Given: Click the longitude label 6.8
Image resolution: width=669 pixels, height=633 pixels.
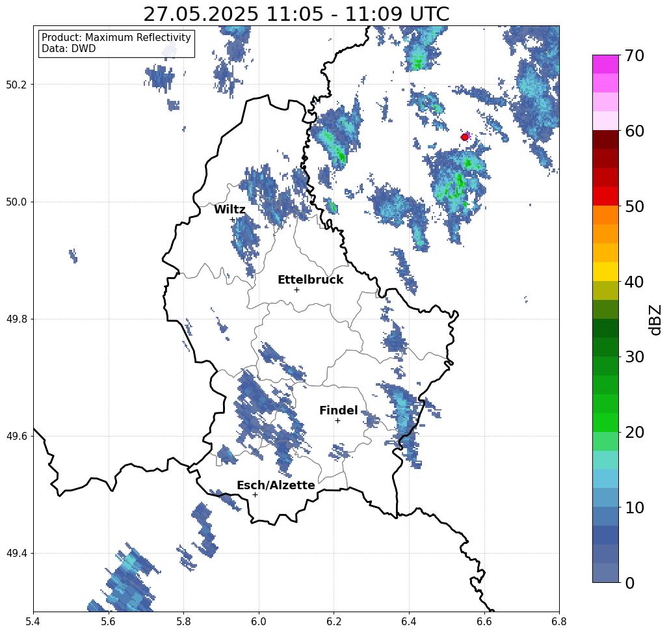Looking at the screenshot, I should tap(559, 621).
